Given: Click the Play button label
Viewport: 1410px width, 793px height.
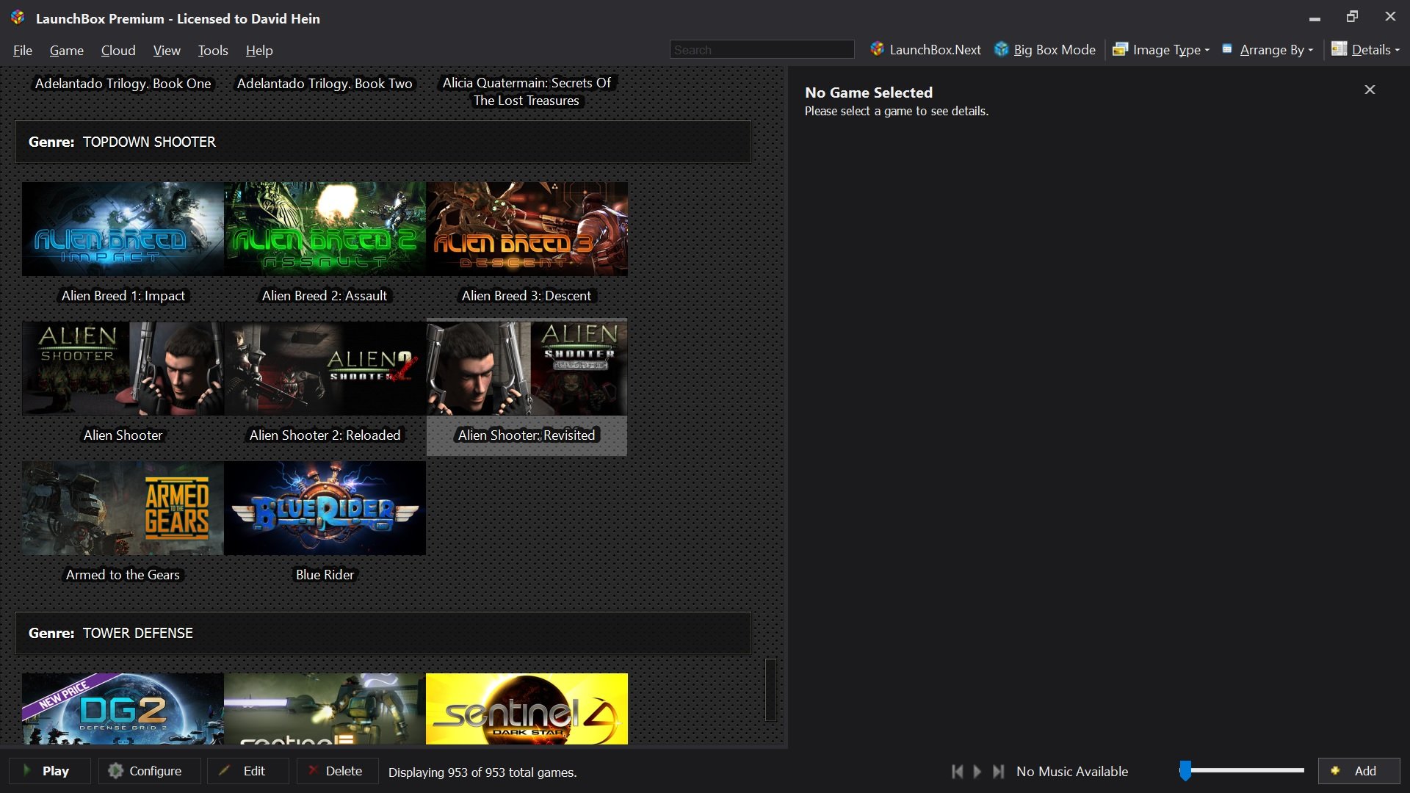Looking at the screenshot, I should (x=56, y=770).
